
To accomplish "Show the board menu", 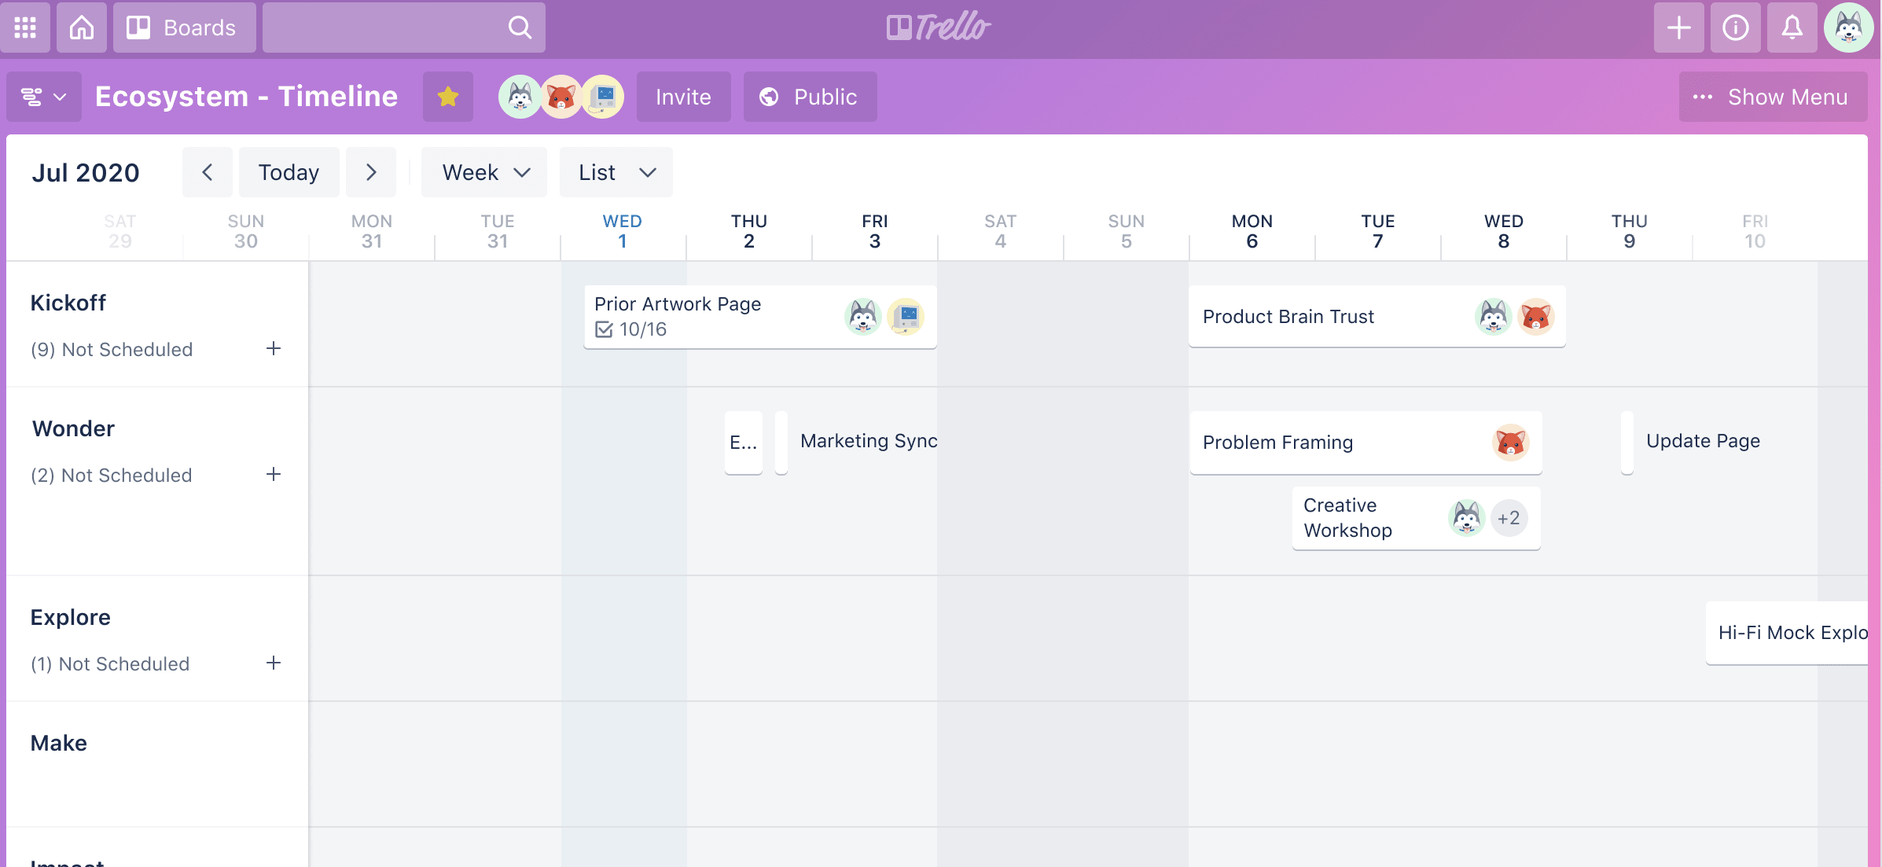I will point(1773,97).
